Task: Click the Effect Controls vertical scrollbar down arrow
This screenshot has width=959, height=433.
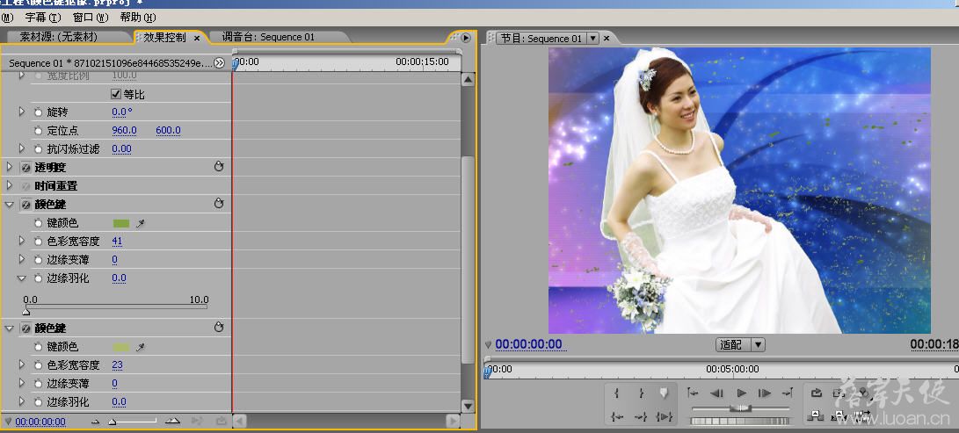Action: pos(468,406)
